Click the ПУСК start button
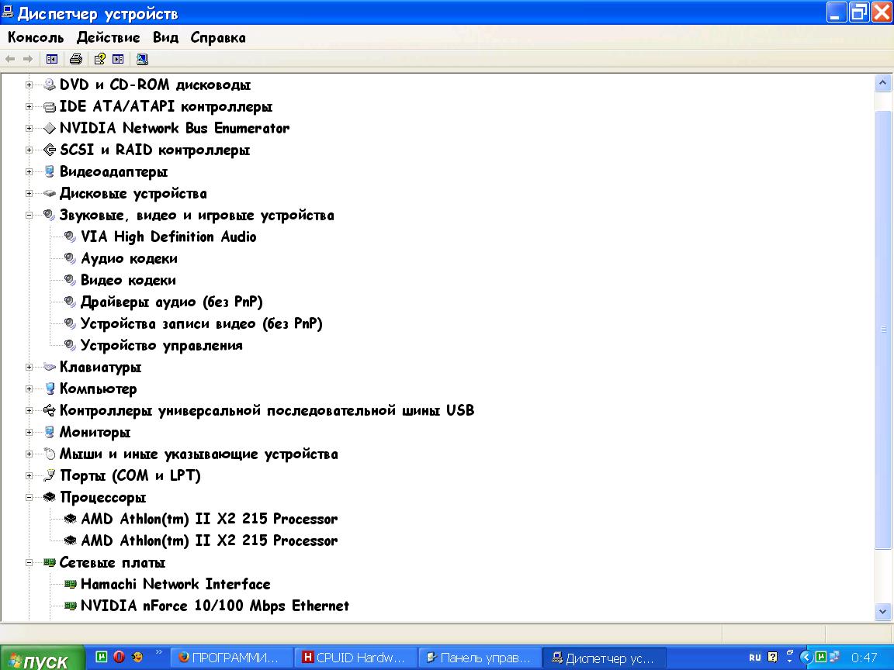This screenshot has height=670, width=894. point(40,659)
